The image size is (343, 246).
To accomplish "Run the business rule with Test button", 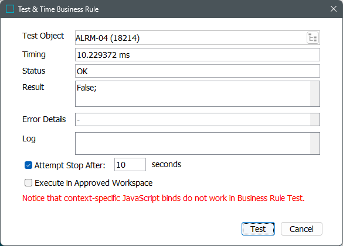I will tap(258, 229).
